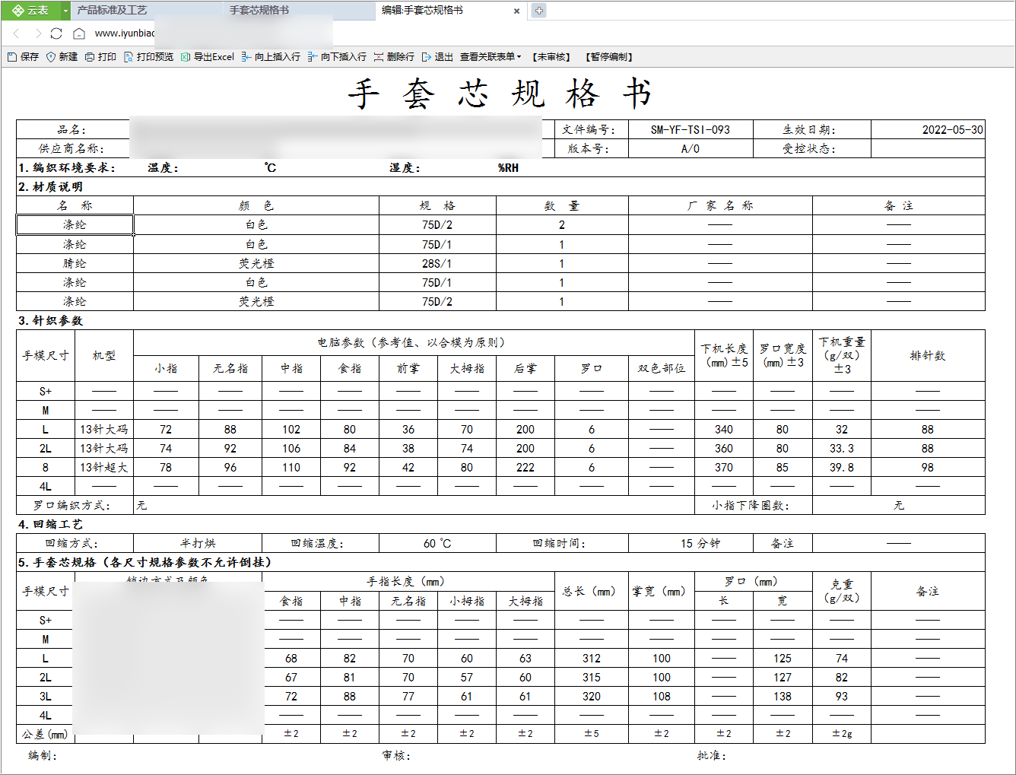
Task: Click the 掌宽 value 108
Action: point(662,697)
